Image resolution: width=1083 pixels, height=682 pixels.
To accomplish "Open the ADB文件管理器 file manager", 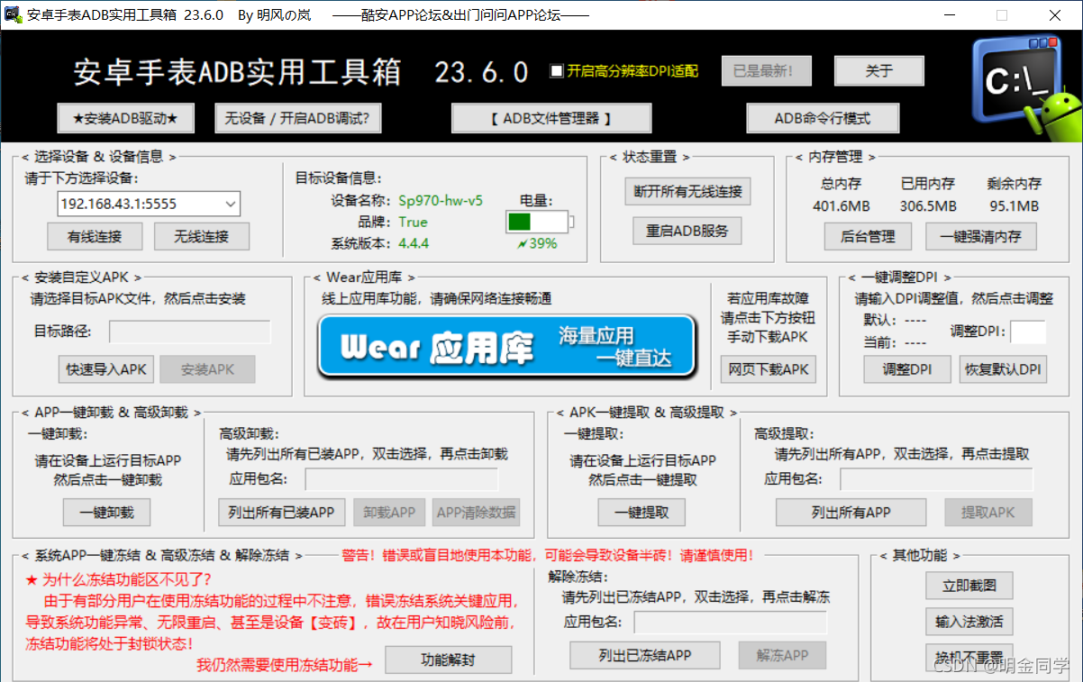I will pos(551,118).
